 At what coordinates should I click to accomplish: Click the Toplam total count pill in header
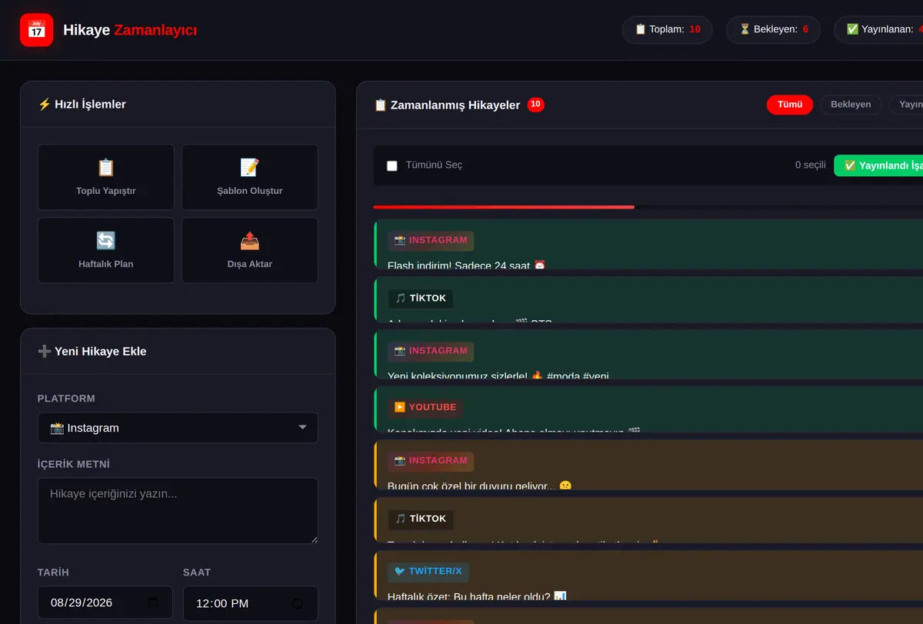667,30
